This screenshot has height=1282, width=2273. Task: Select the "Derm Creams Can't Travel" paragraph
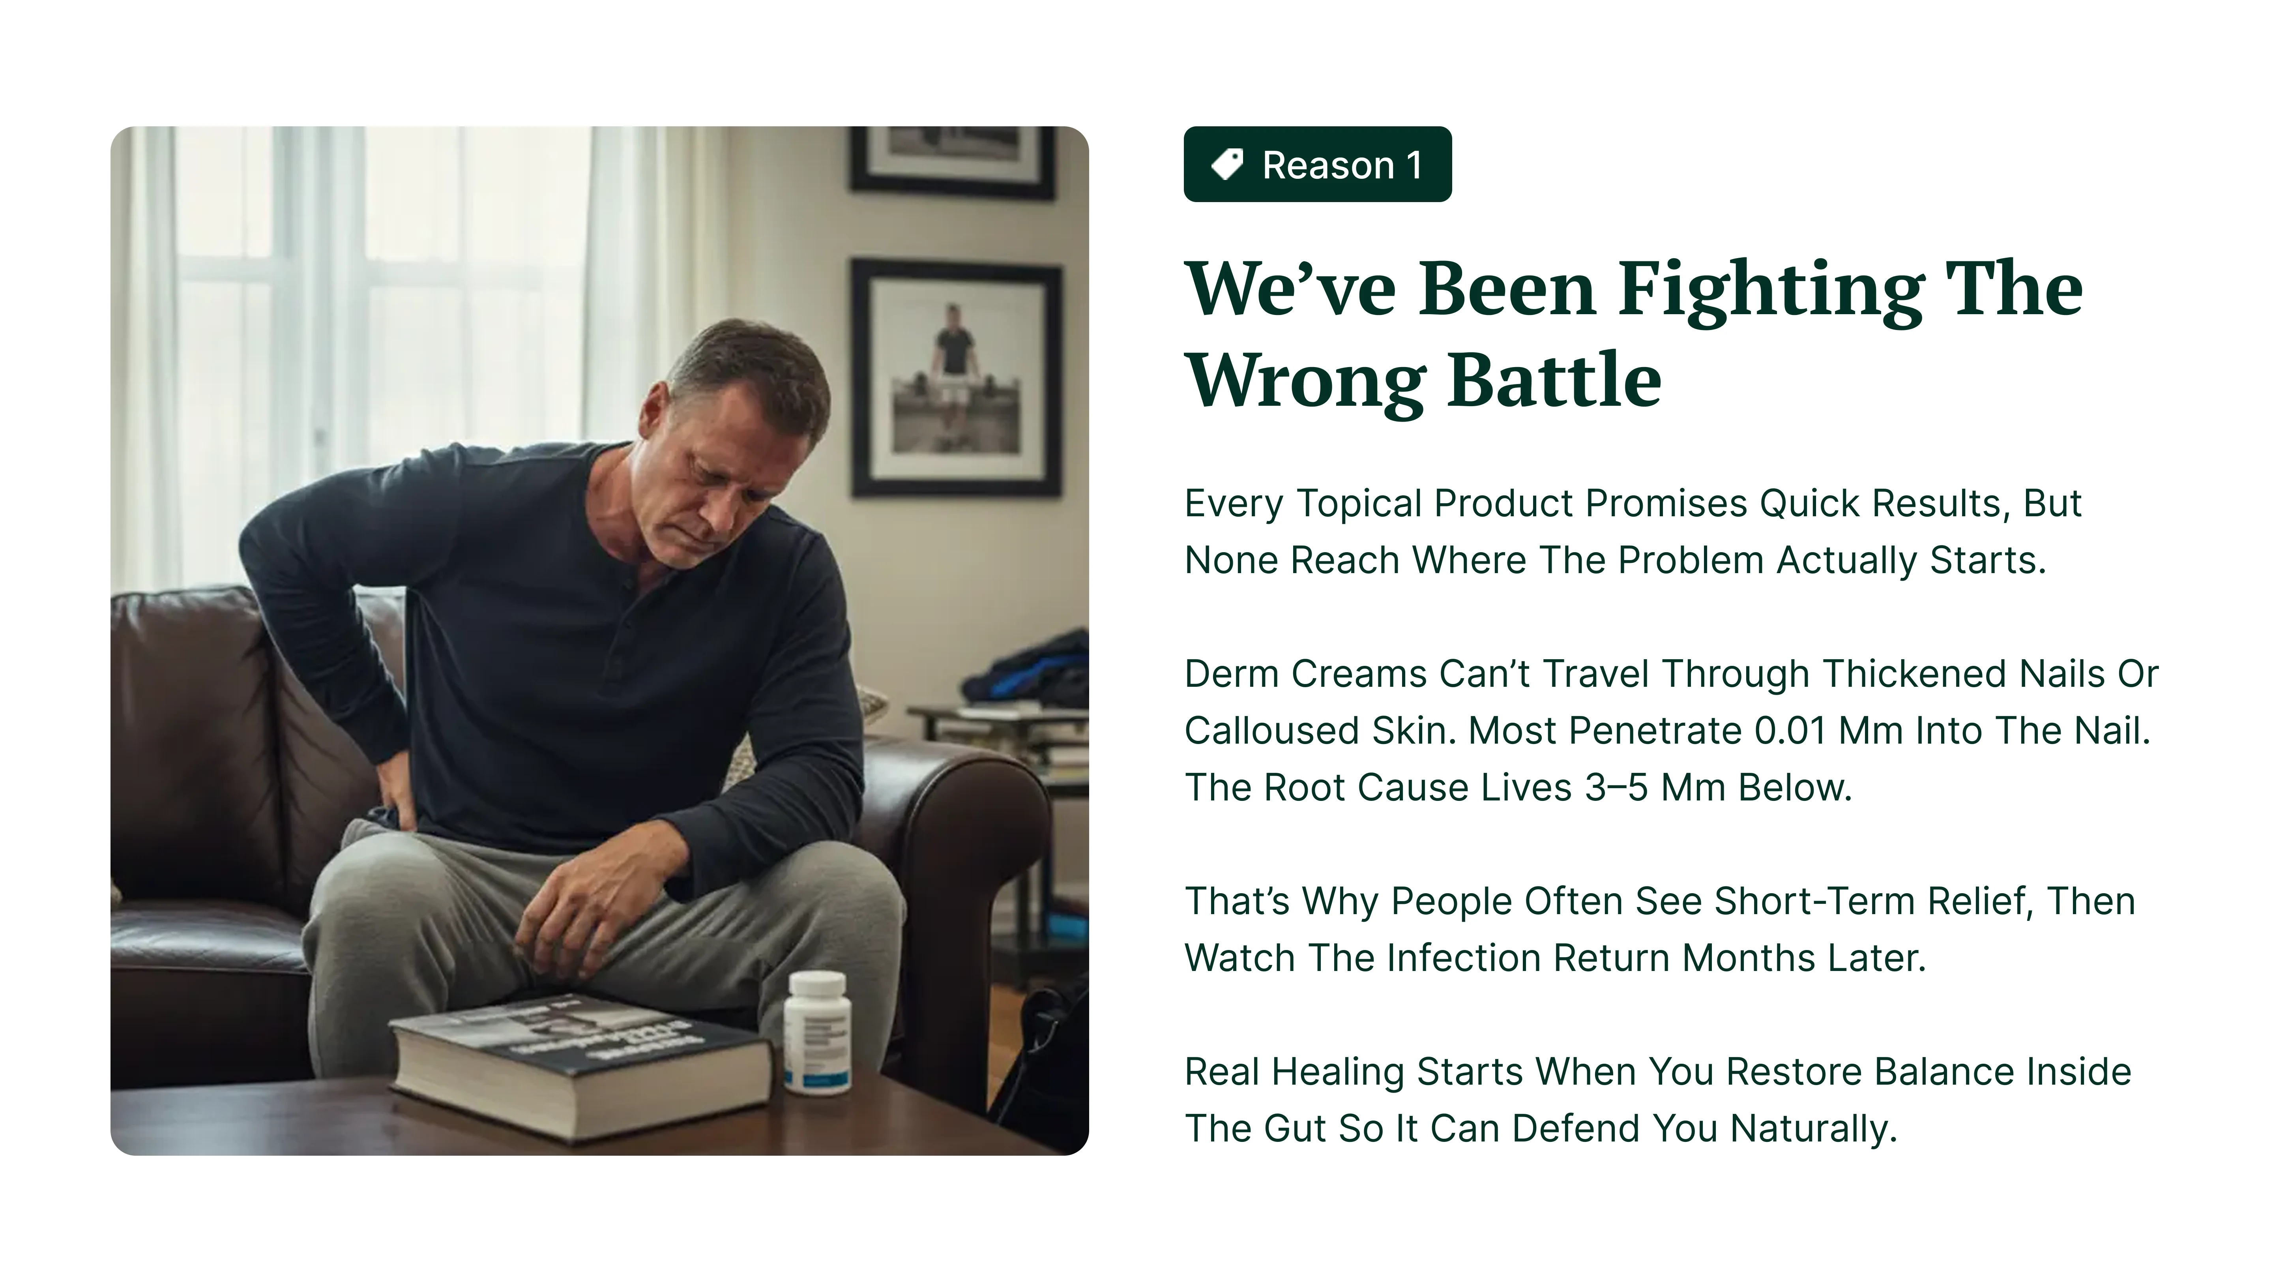[x=1670, y=731]
